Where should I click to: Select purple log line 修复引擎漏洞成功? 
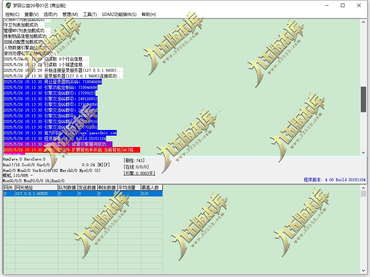tap(58, 144)
